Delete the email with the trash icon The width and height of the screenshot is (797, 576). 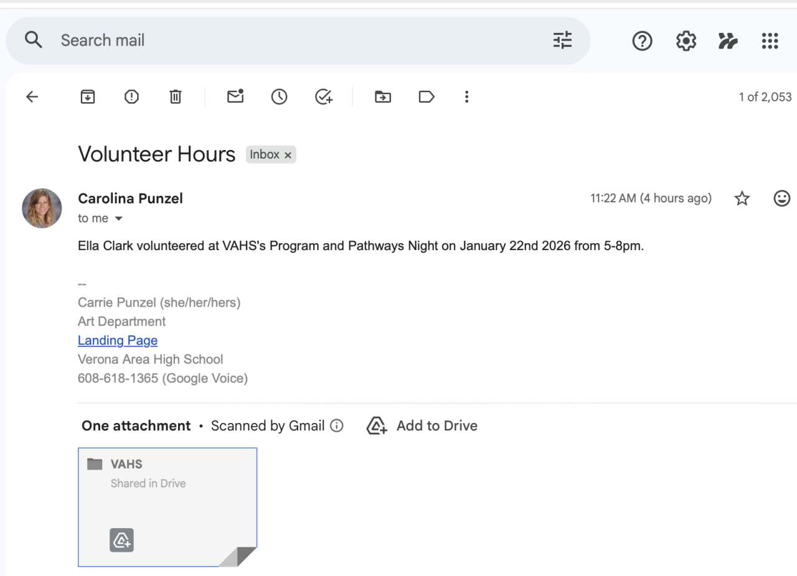[176, 97]
